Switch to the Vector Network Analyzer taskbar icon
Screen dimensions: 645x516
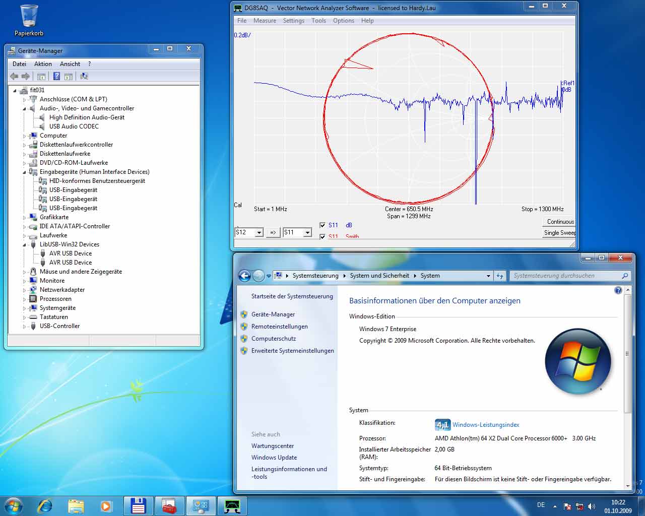232,506
